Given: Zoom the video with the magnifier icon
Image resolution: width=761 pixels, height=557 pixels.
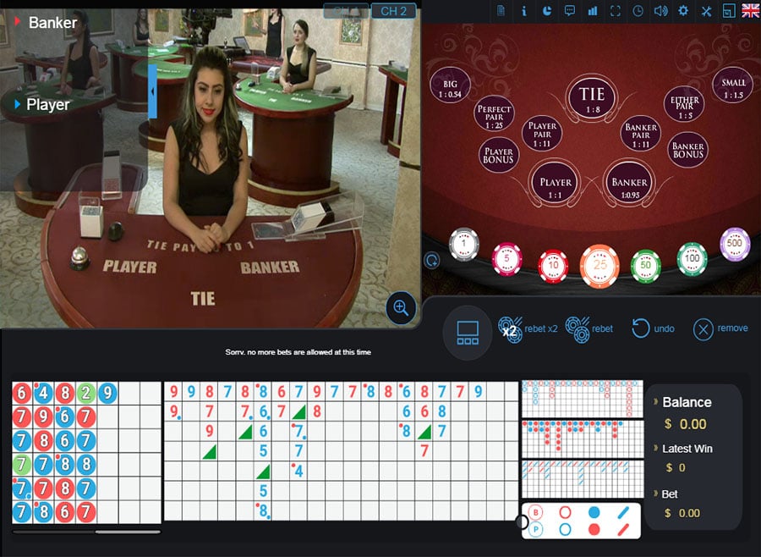Looking at the screenshot, I should pyautogui.click(x=401, y=308).
